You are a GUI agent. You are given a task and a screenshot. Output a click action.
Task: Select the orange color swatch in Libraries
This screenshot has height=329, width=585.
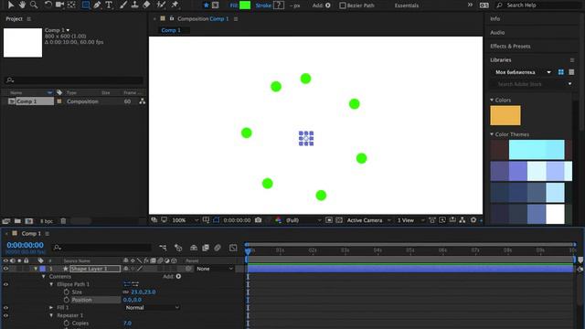tap(505, 115)
